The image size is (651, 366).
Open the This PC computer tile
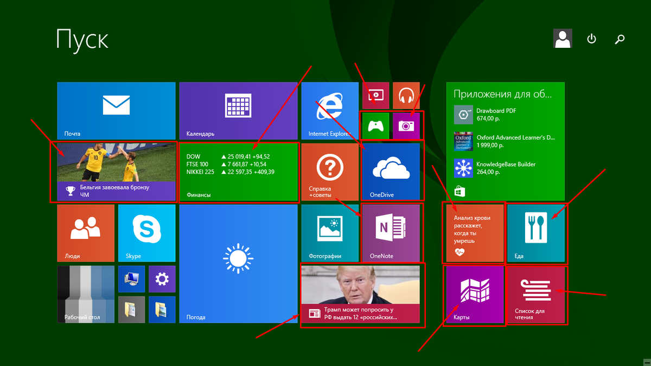pos(131,279)
